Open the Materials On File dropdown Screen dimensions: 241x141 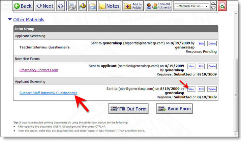(x=191, y=6)
